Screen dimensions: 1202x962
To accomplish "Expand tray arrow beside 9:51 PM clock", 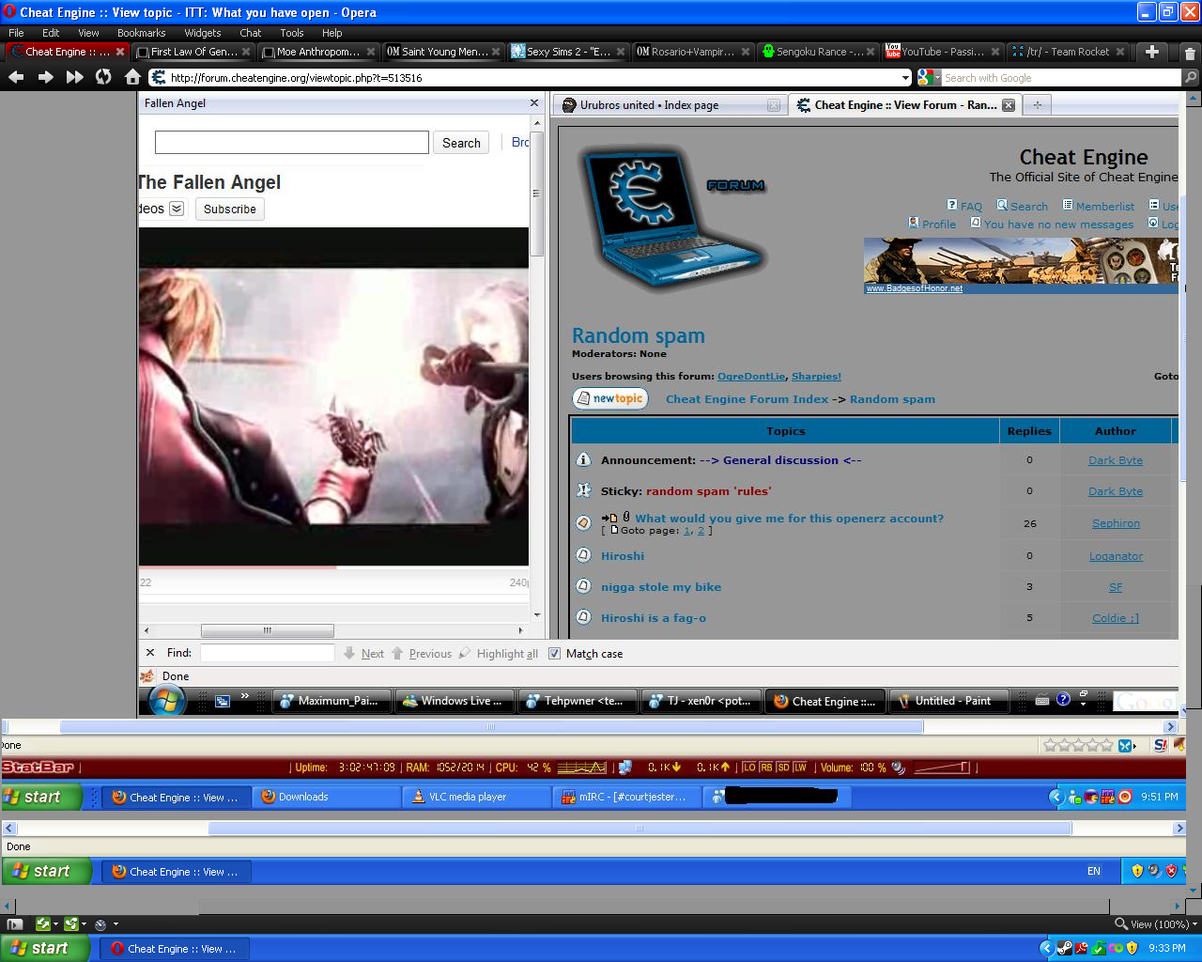I will pos(1056,797).
